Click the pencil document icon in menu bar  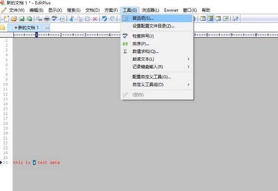click(x=3, y=10)
